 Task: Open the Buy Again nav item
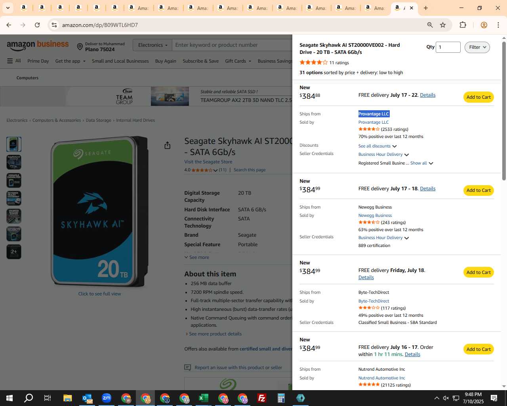166,61
